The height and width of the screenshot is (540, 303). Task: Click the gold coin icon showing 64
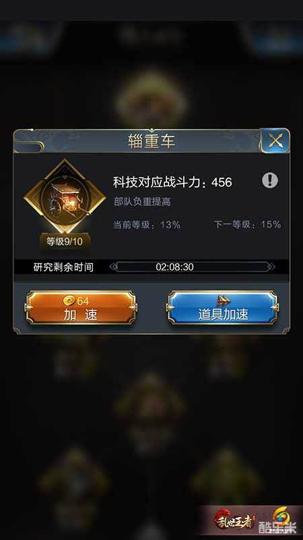click(x=69, y=300)
